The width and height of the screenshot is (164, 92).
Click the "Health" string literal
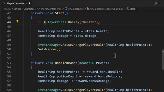89,22
